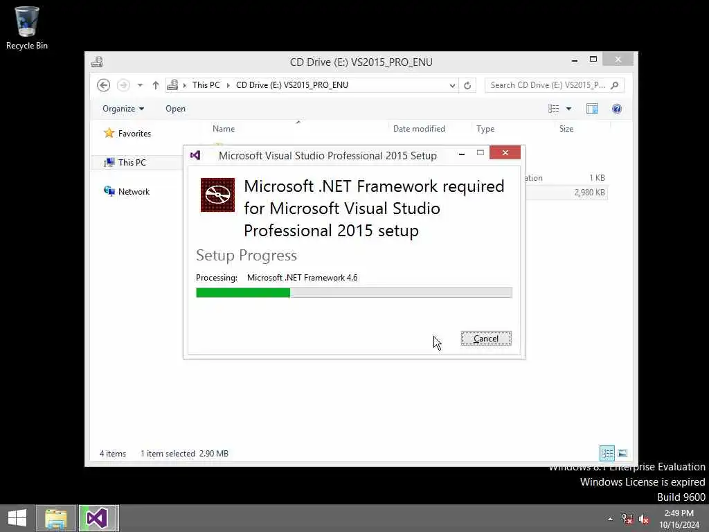Click the Favorites star icon
This screenshot has height=532, width=709.
coord(109,133)
